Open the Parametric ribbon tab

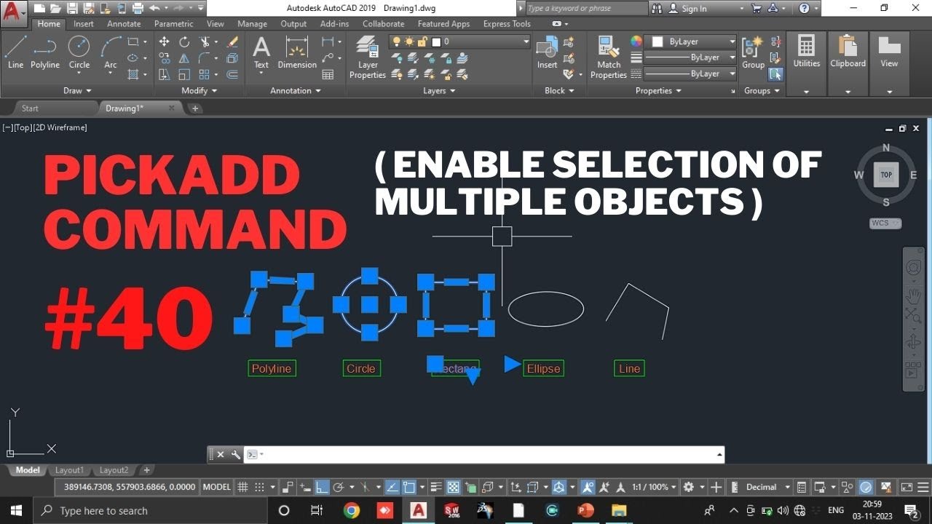pyautogui.click(x=174, y=23)
